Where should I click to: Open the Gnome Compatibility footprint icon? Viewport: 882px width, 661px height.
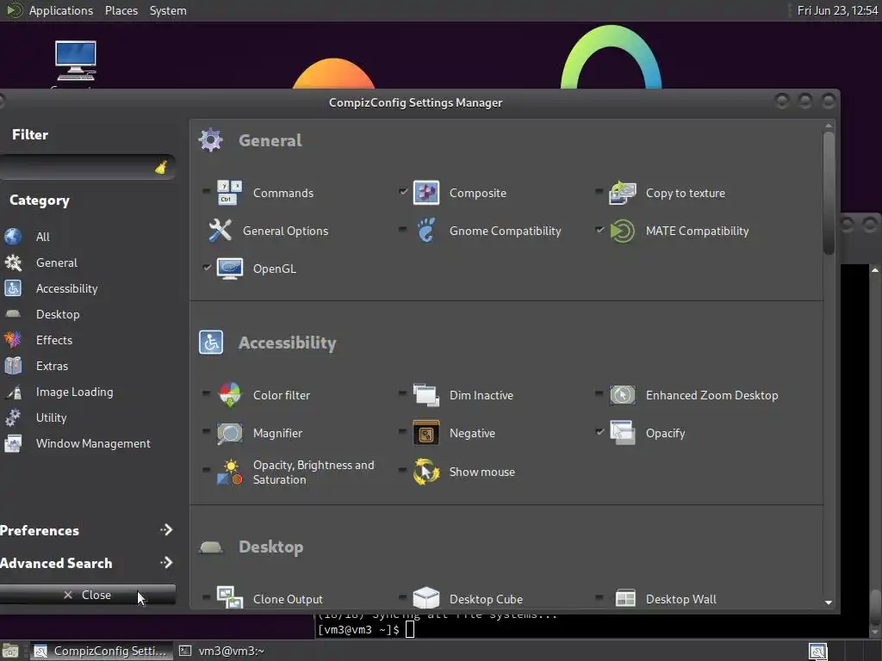[x=425, y=231]
